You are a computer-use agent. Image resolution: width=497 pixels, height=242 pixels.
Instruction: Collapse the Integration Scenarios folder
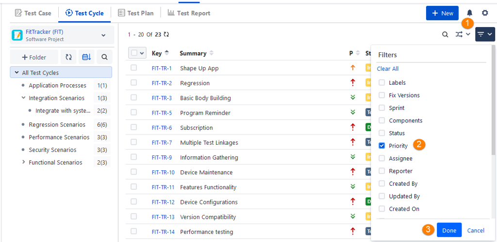pos(23,98)
